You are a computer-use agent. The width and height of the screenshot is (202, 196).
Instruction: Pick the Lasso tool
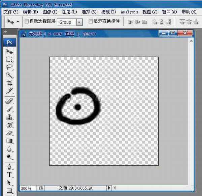(x=10, y=67)
